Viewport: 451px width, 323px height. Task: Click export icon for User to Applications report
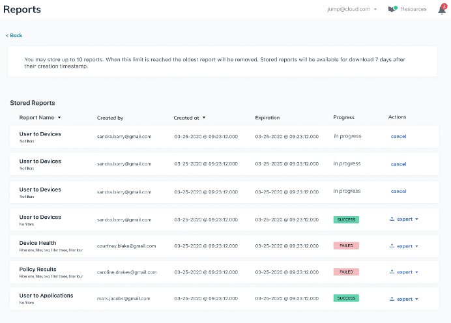[x=392, y=299]
